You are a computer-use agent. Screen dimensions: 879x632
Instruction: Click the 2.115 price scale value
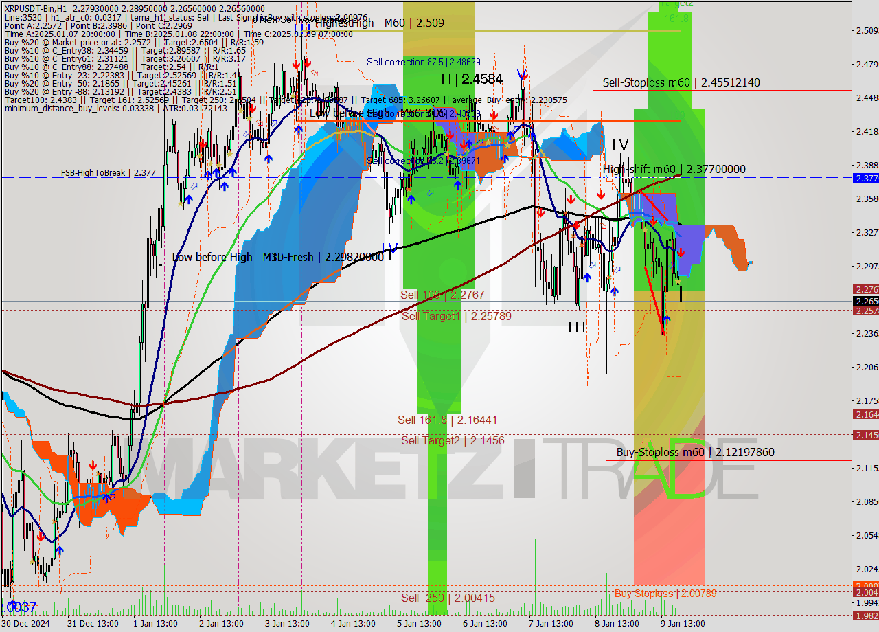click(x=867, y=468)
